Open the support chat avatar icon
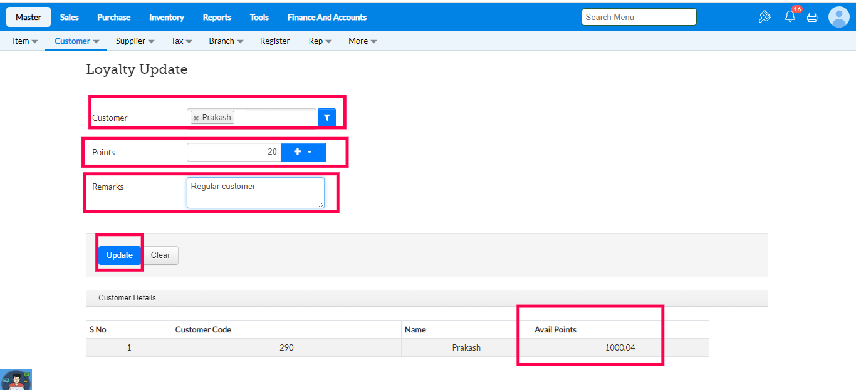Image resolution: width=856 pixels, height=390 pixels. click(16, 379)
